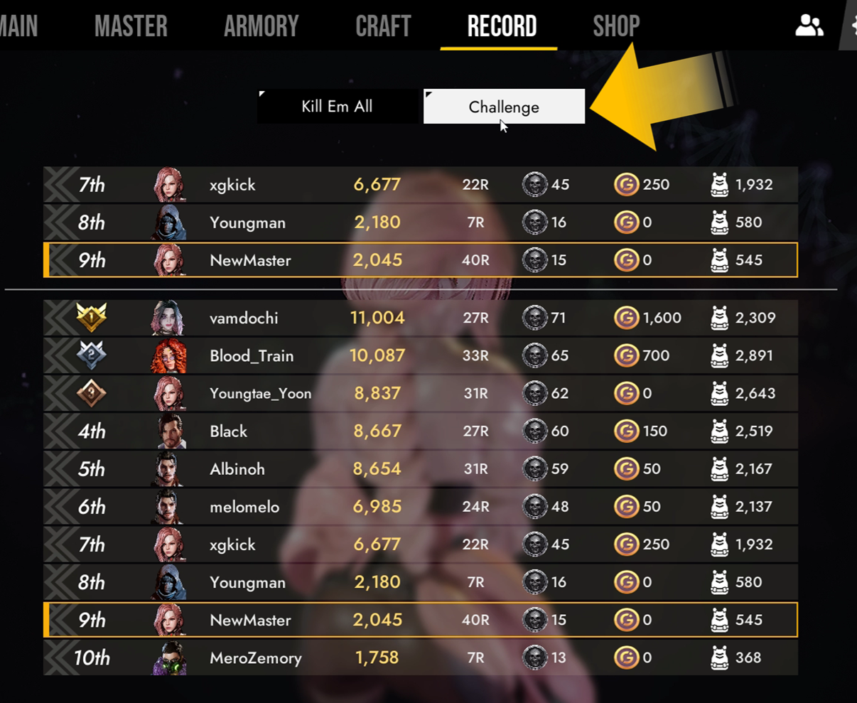The image size is (857, 703).
Task: Click vamdochi's gold first-place rank badge
Action: click(92, 317)
